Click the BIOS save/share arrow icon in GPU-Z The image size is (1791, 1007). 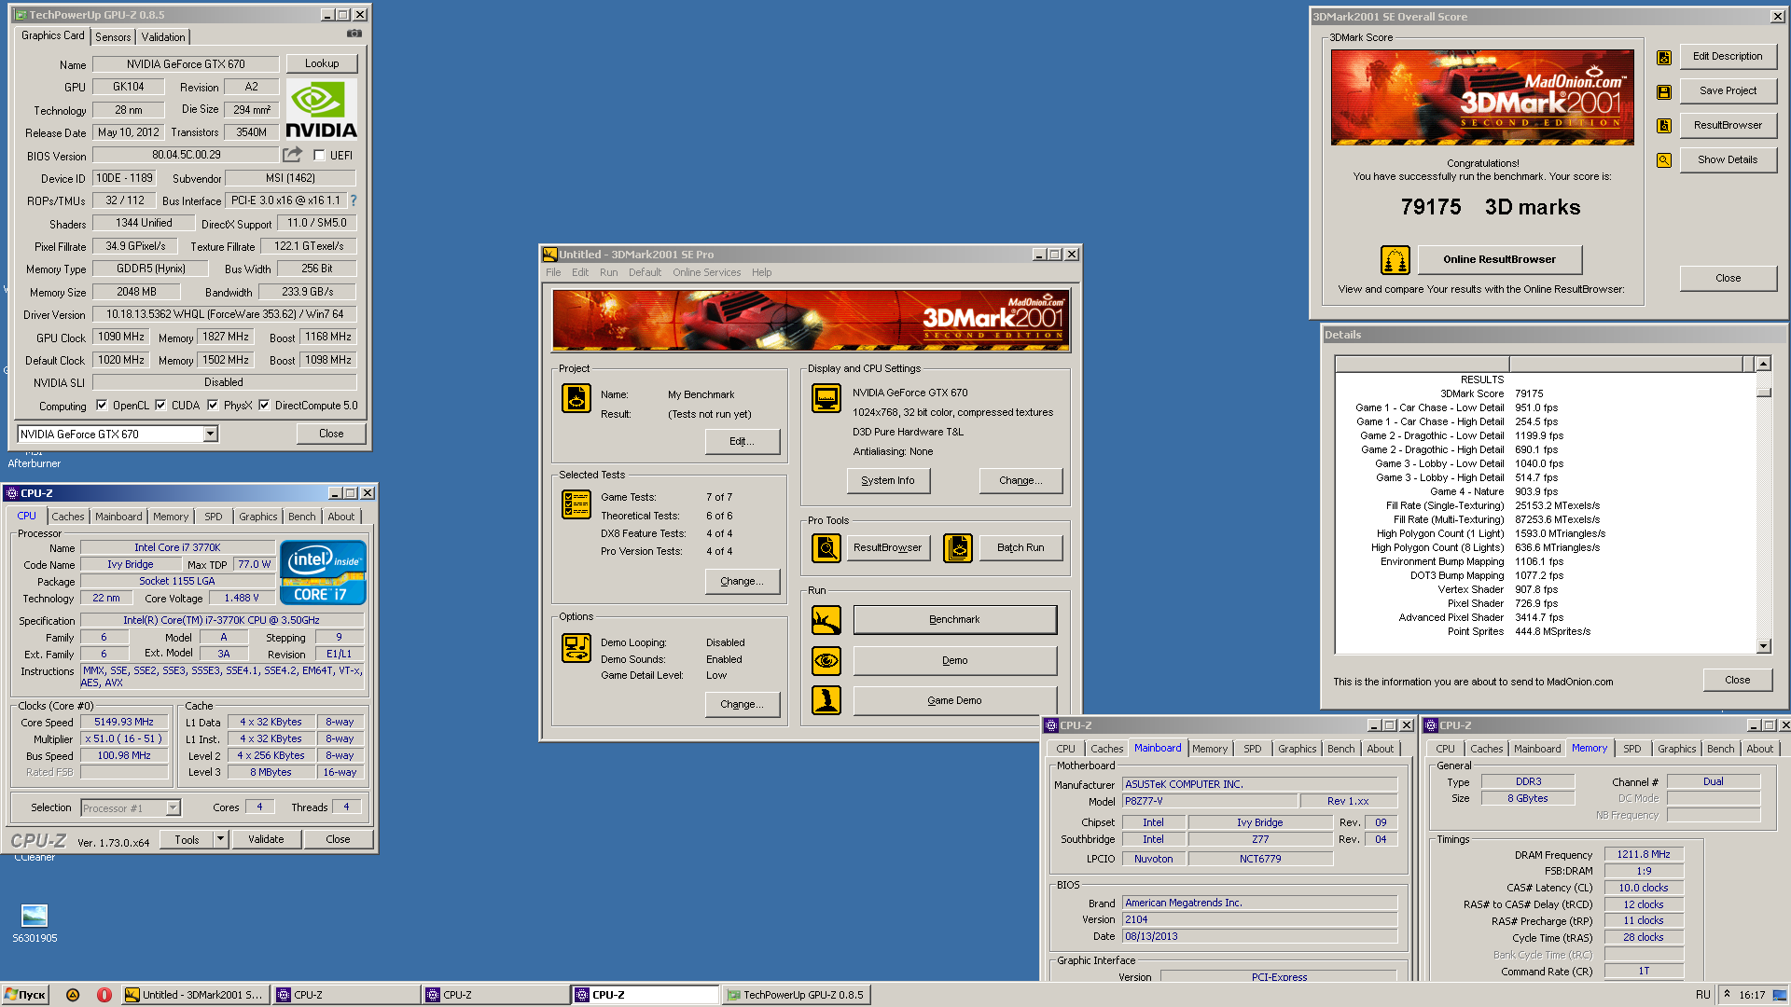pos(293,155)
